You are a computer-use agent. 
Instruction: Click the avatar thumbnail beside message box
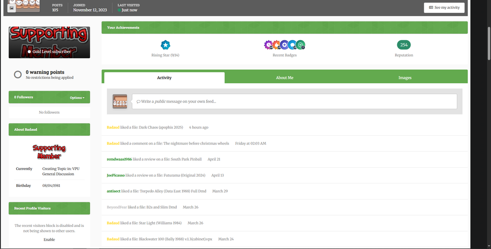[120, 101]
